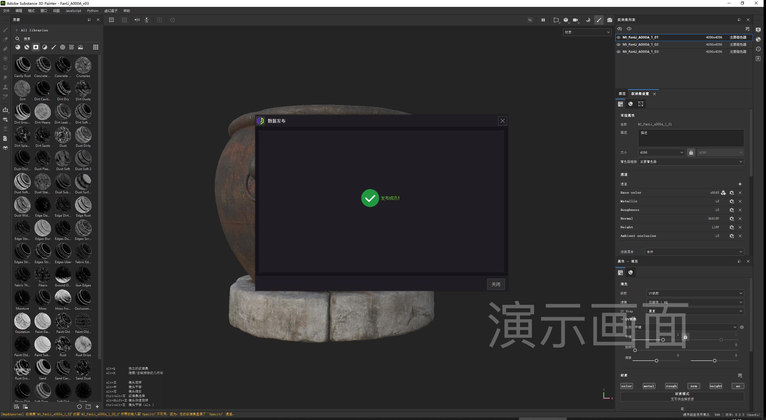Select the Paint brush tool in left toolbar
The image size is (766, 420).
click(5, 30)
